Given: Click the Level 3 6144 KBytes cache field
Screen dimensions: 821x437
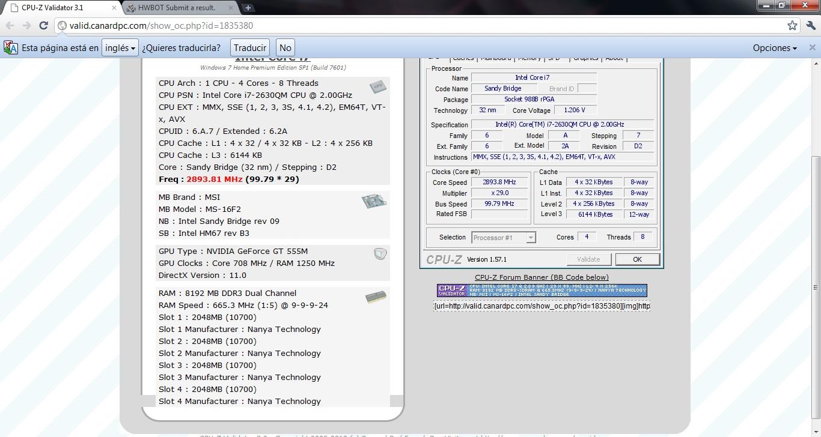Looking at the screenshot, I should [593, 214].
